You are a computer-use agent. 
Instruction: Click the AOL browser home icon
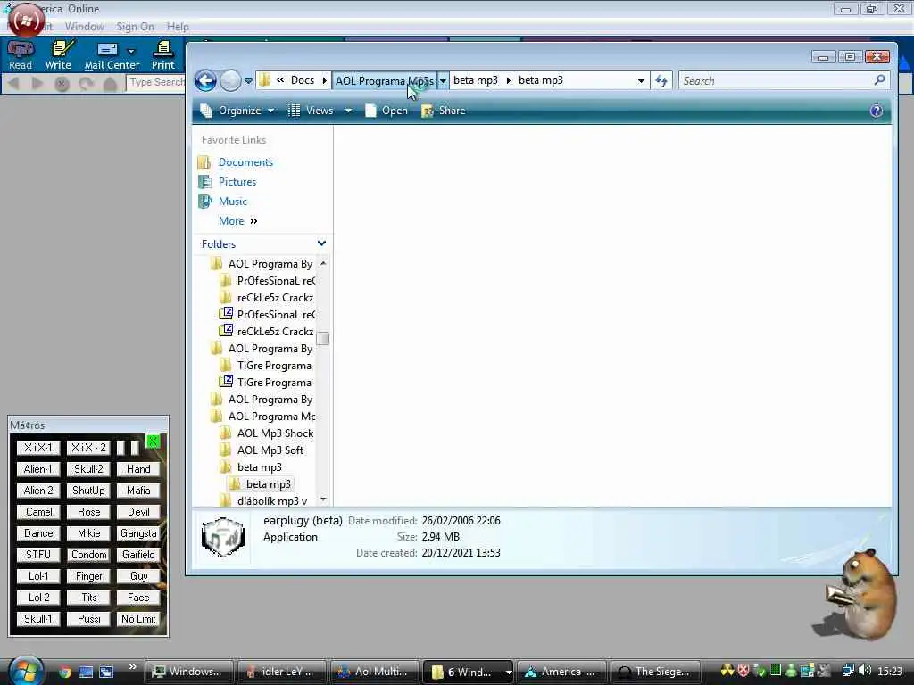(x=110, y=84)
